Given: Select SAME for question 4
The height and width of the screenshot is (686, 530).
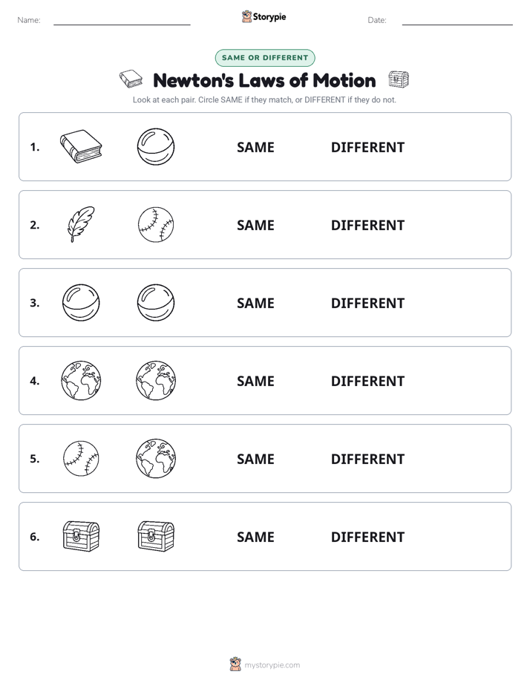Looking at the screenshot, I should [255, 381].
